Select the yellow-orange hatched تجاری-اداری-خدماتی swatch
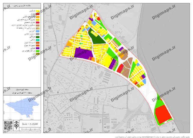 (x=38, y=20)
